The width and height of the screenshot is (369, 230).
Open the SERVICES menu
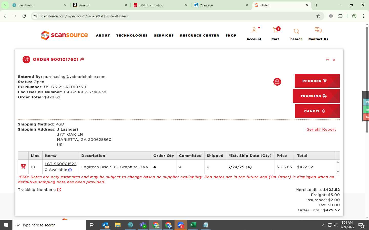(x=164, y=36)
